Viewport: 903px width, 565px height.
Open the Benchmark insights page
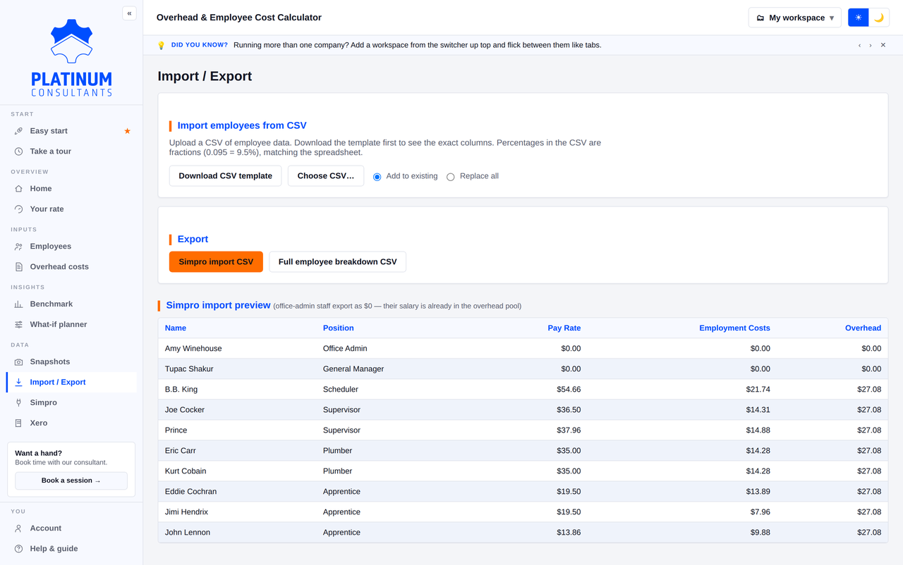coord(71,304)
